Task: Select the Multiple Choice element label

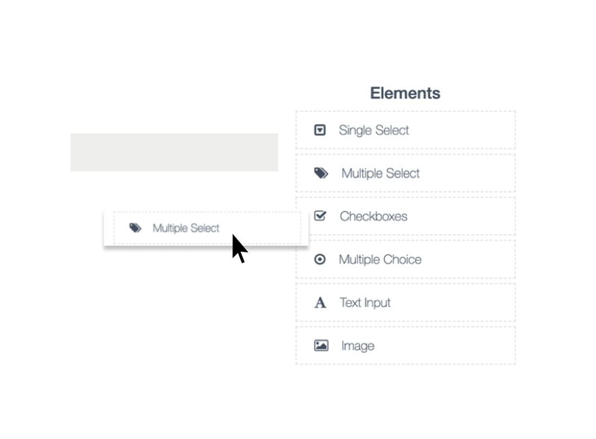Action: pos(380,260)
